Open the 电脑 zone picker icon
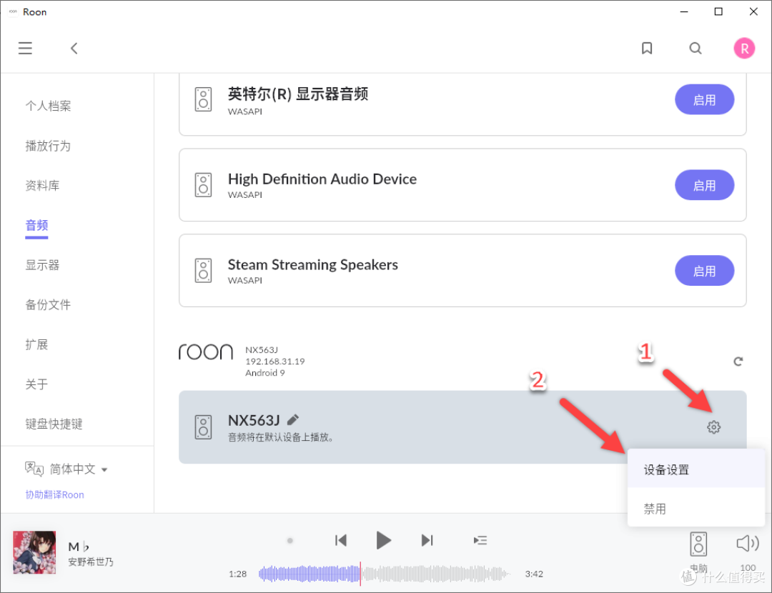Screen dimensions: 772x593 tap(698, 543)
